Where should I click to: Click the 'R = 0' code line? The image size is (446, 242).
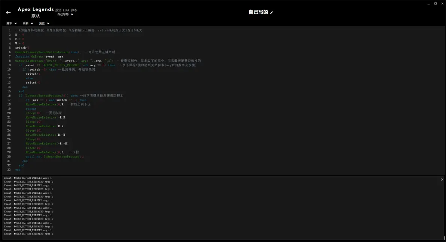(x=19, y=35)
